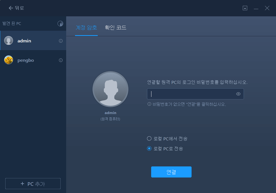Click the (원격 컴퓨터) label
The image size is (276, 193).
click(110, 119)
